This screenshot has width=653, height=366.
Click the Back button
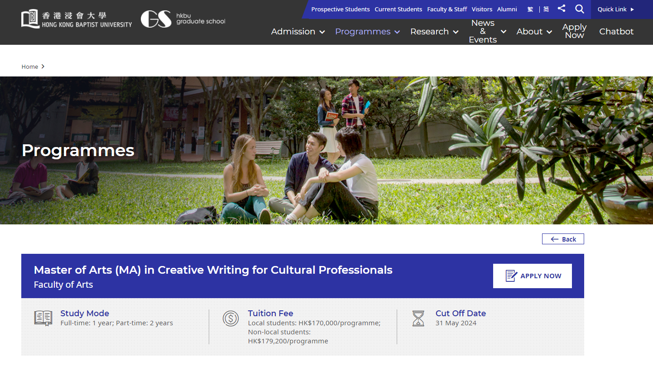point(563,239)
